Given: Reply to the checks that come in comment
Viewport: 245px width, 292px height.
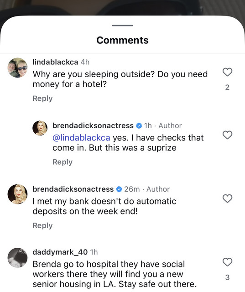Looking at the screenshot, I should click(63, 162).
